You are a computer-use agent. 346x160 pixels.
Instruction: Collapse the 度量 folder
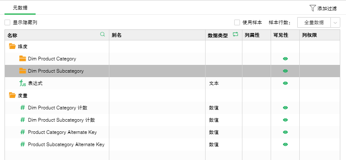[12, 95]
